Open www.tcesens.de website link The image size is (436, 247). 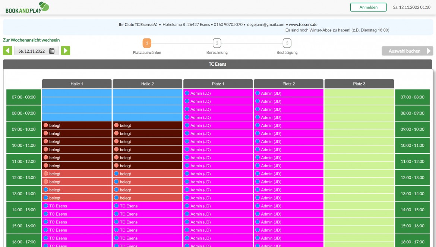(303, 25)
